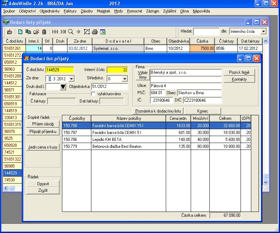Click the Jedn.cena x kusy button
Screen dimensions: 280x233
click(x=43, y=147)
